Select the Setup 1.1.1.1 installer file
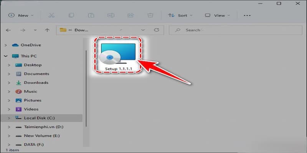307x153 pixels. pos(117,55)
